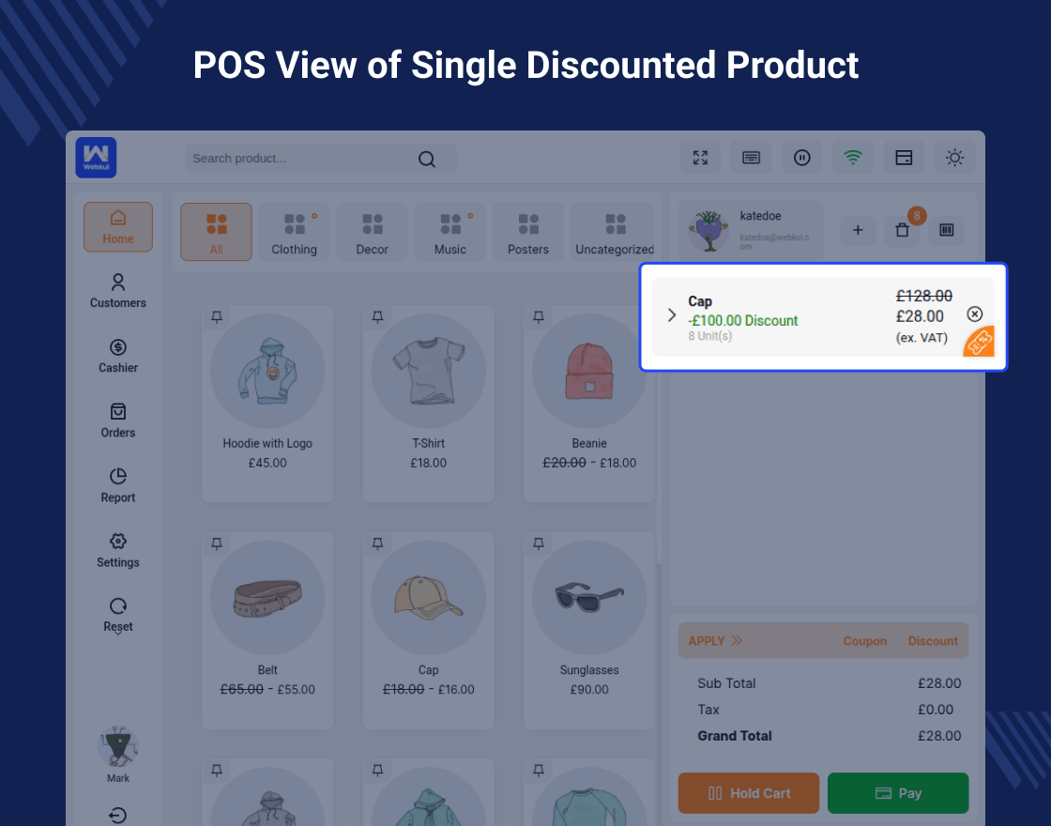Click the orange coupon tag on the Cap item
The image size is (1051, 826).
coord(980,342)
